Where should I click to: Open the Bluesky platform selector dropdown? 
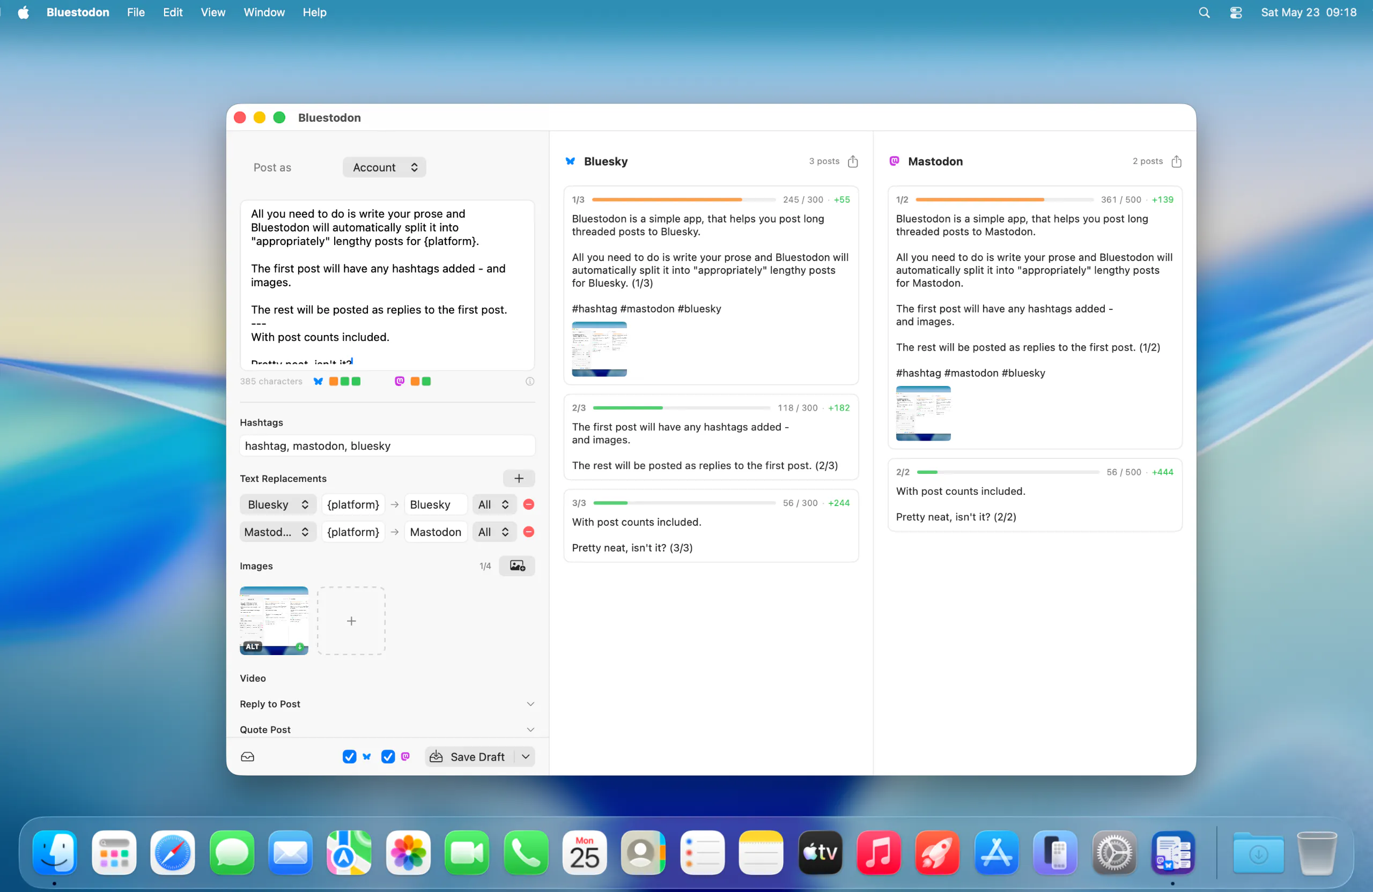click(278, 504)
